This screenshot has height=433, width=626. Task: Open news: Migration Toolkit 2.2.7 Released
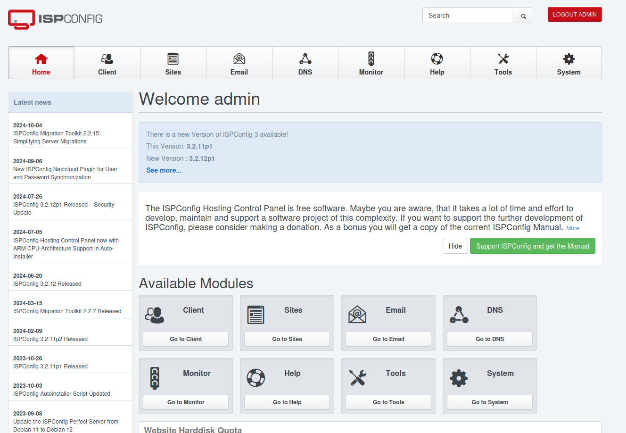tap(67, 311)
